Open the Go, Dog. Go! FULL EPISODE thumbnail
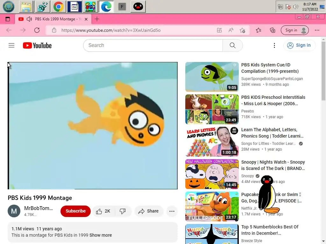The image size is (326, 244). pyautogui.click(x=212, y=206)
